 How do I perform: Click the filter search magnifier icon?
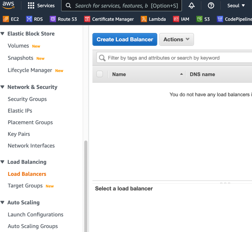[102, 58]
